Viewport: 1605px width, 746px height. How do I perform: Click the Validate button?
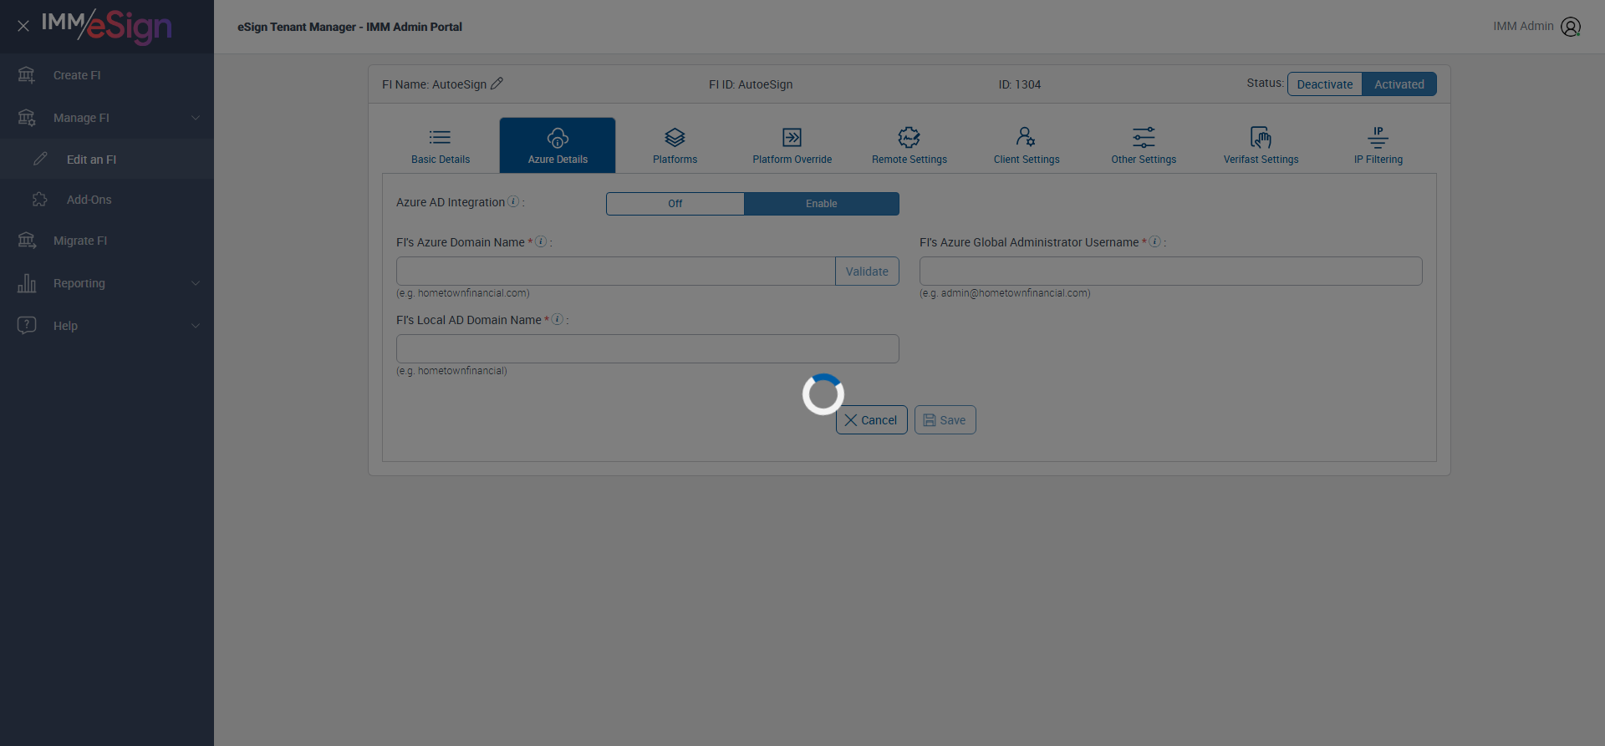(x=867, y=272)
